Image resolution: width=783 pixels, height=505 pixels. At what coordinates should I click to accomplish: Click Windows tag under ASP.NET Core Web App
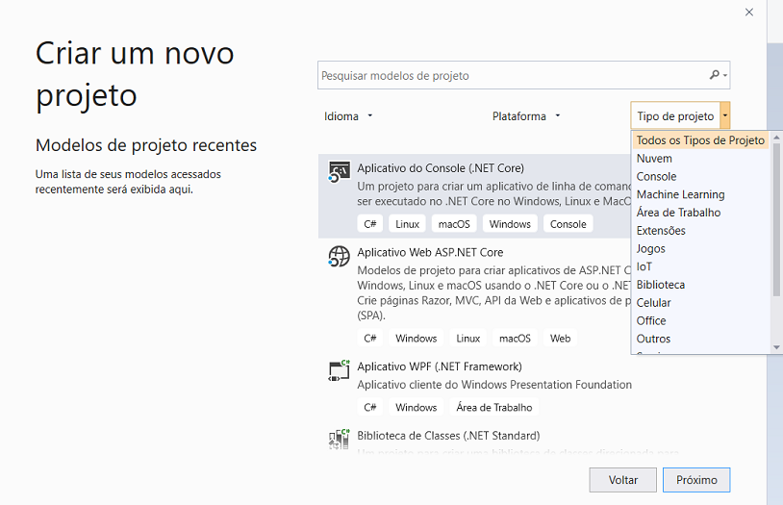pyautogui.click(x=416, y=339)
